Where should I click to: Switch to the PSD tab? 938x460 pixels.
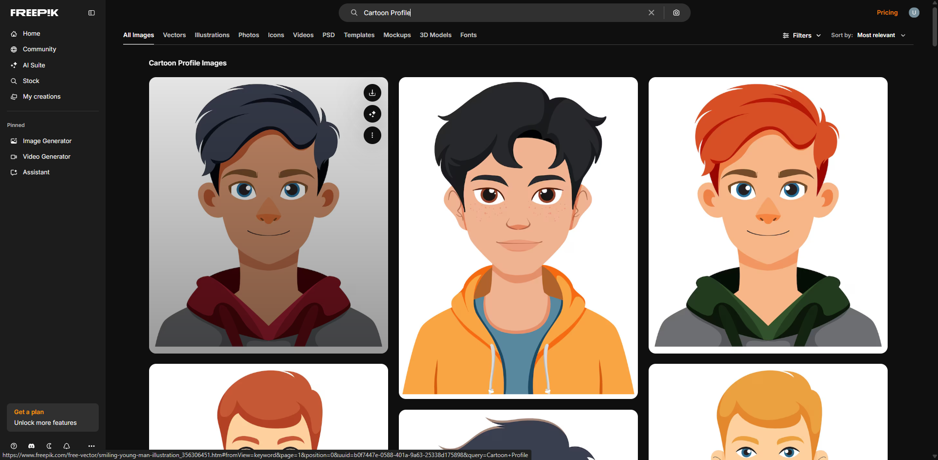[328, 35]
